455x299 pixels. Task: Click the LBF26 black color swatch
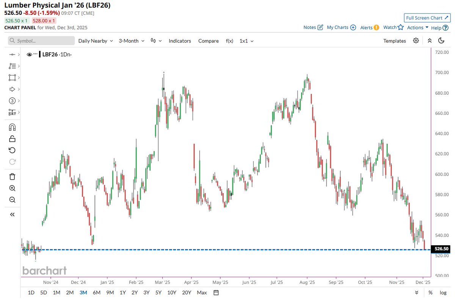pyautogui.click(x=39, y=55)
